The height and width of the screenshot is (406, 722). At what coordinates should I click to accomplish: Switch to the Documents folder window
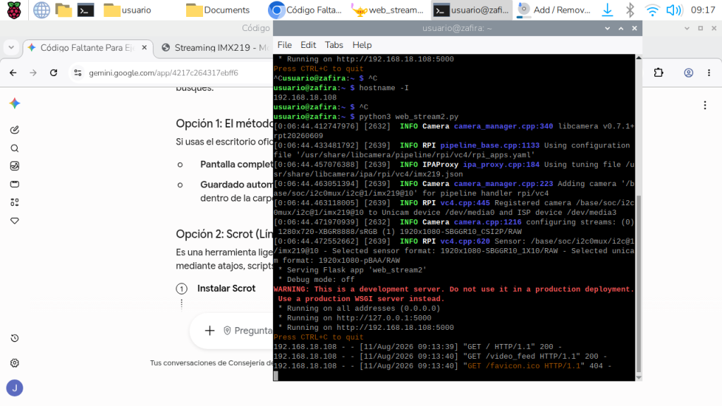pos(218,10)
